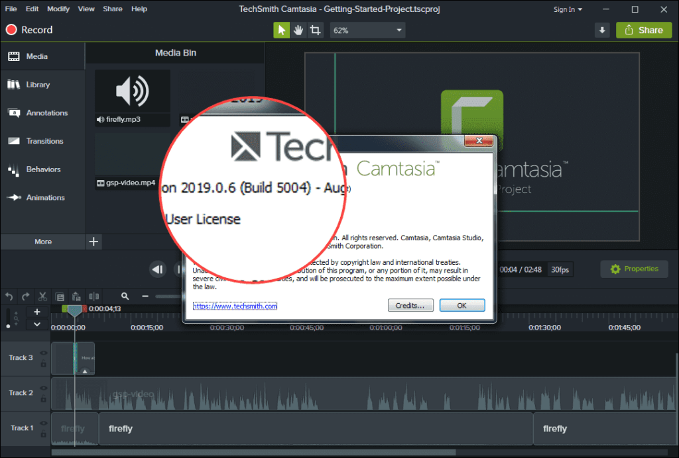Open the https://www.techsmith.com link
The image size is (679, 458).
point(235,306)
